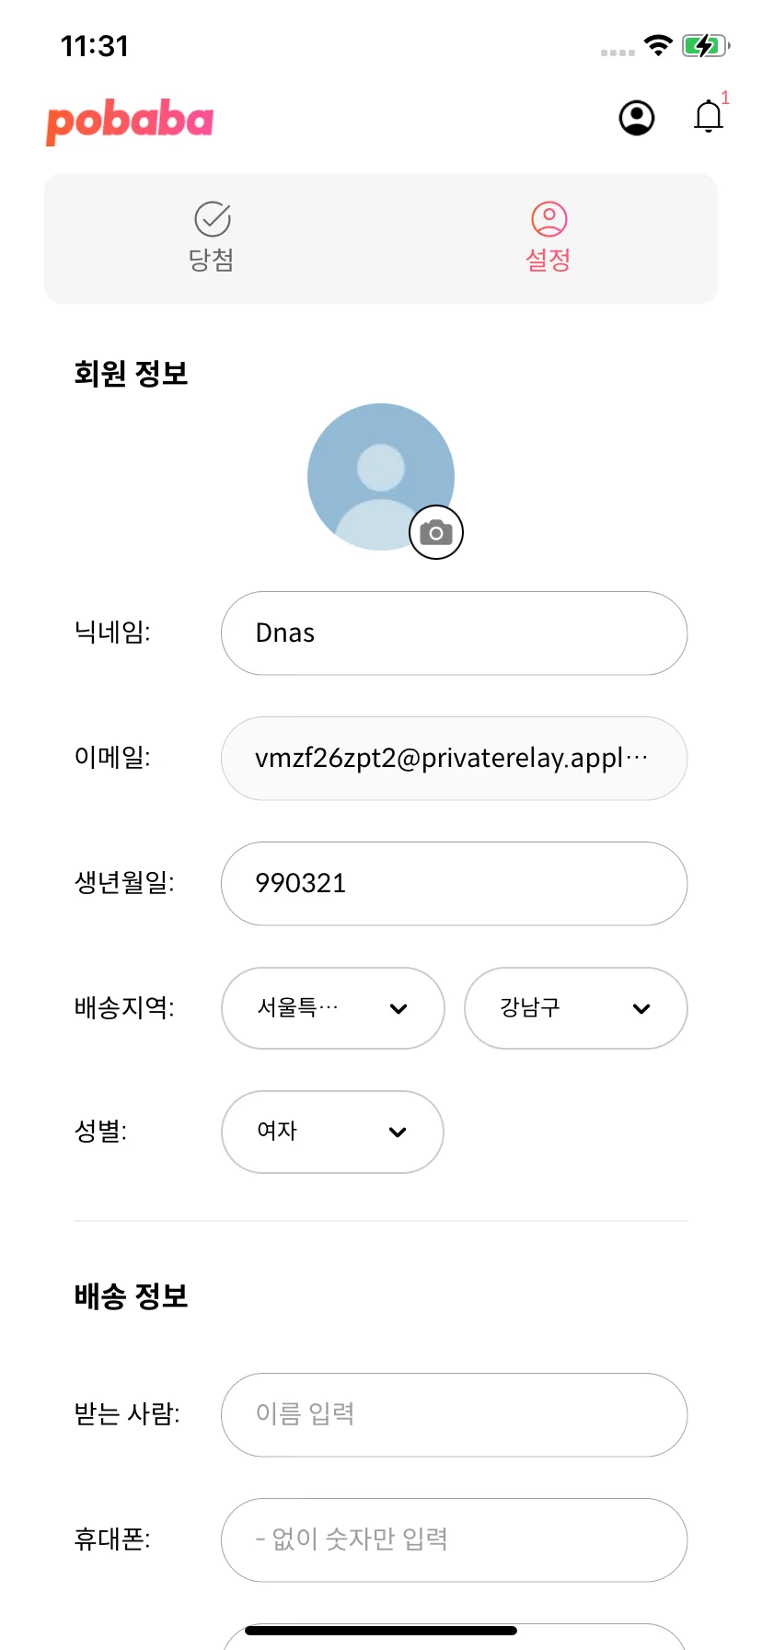Tap the profile avatar picture
The height and width of the screenshot is (1650, 762).
pyautogui.click(x=381, y=477)
